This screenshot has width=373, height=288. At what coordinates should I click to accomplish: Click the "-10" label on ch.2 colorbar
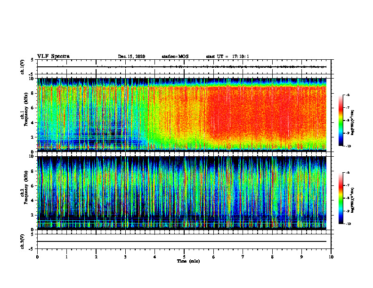click(349, 224)
